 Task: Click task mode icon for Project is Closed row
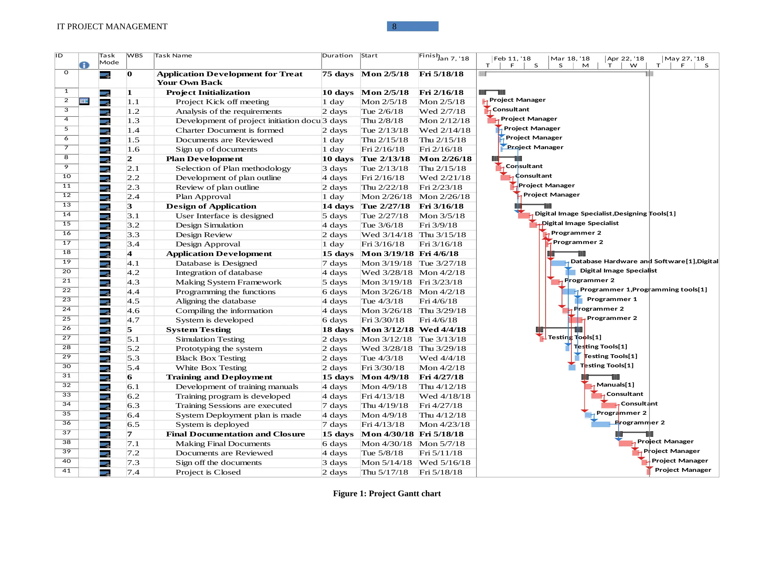pyautogui.click(x=105, y=472)
